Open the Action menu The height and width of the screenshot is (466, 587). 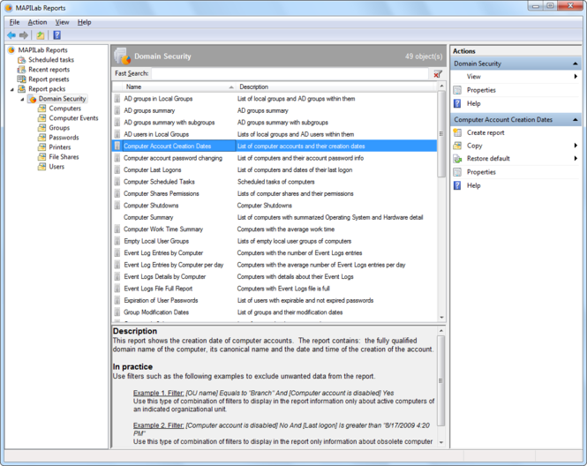(x=37, y=22)
